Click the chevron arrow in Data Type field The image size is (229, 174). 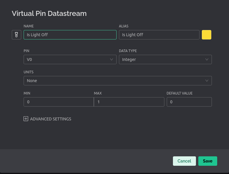point(207,59)
